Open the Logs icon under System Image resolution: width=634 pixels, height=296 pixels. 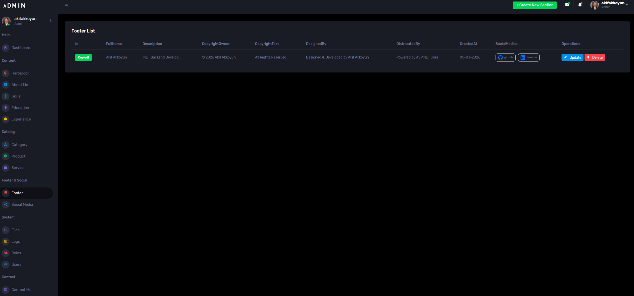click(5, 241)
